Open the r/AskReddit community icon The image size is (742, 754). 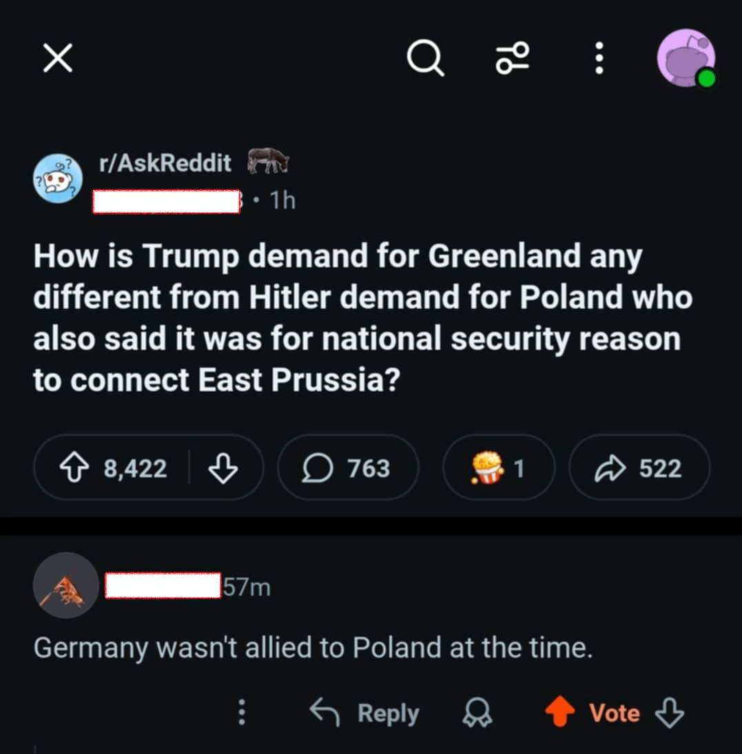point(59,178)
